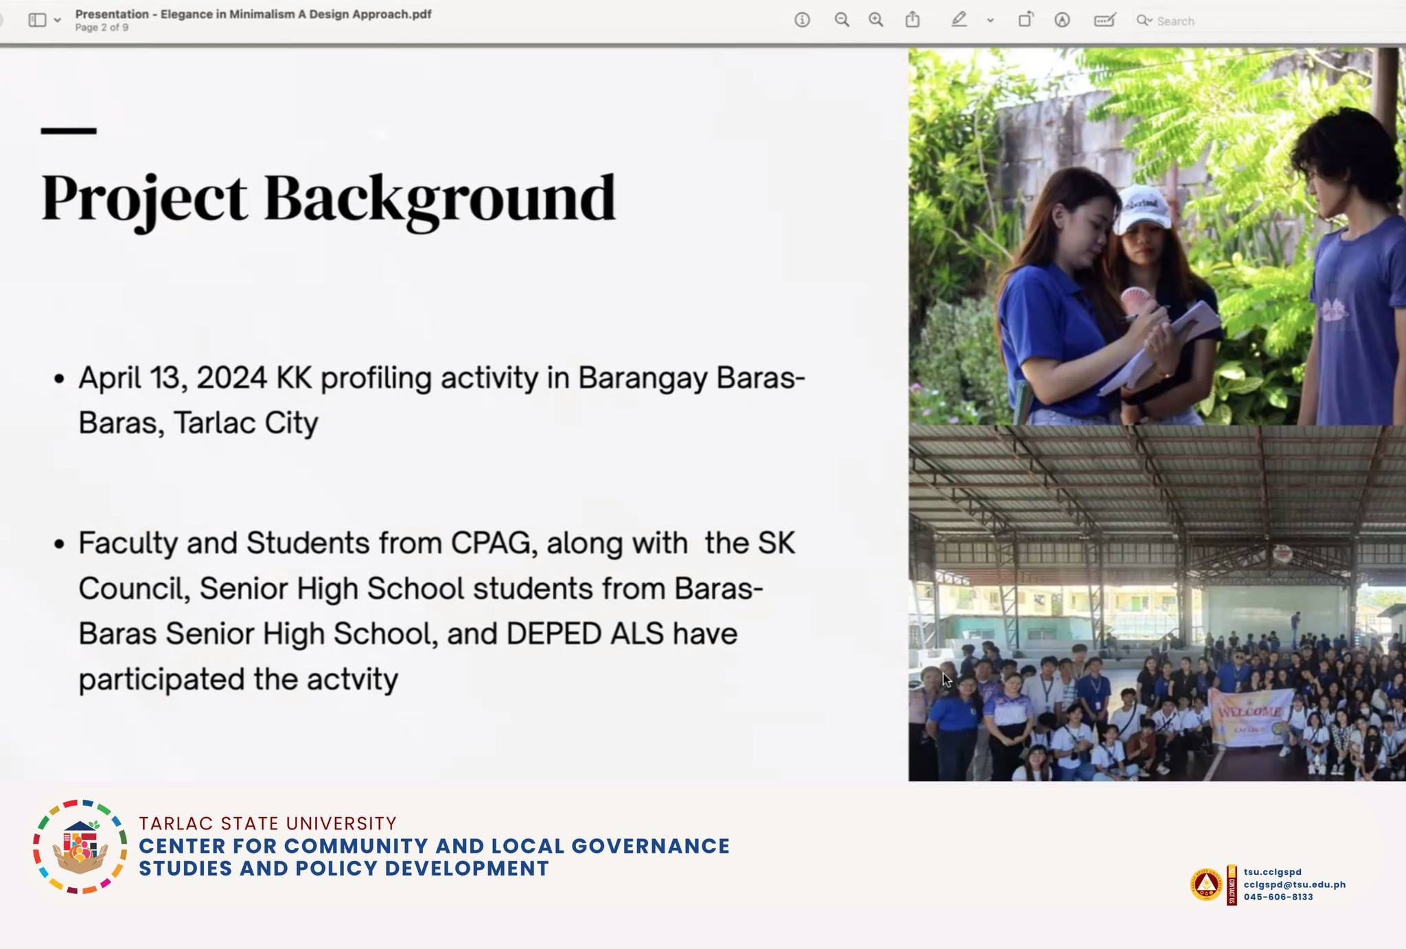Click the PDF document title
Screen dimensions: 1406x949
[x=253, y=14]
